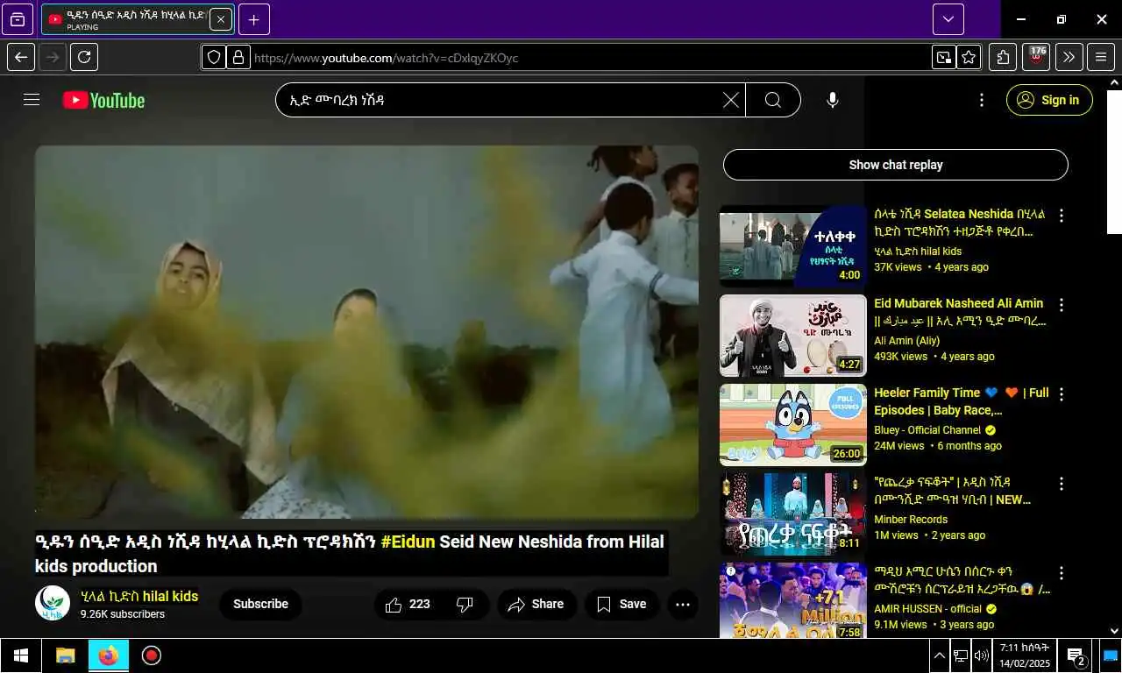Open volume control in system tray
Screen dimensions: 1122x673
click(x=981, y=655)
